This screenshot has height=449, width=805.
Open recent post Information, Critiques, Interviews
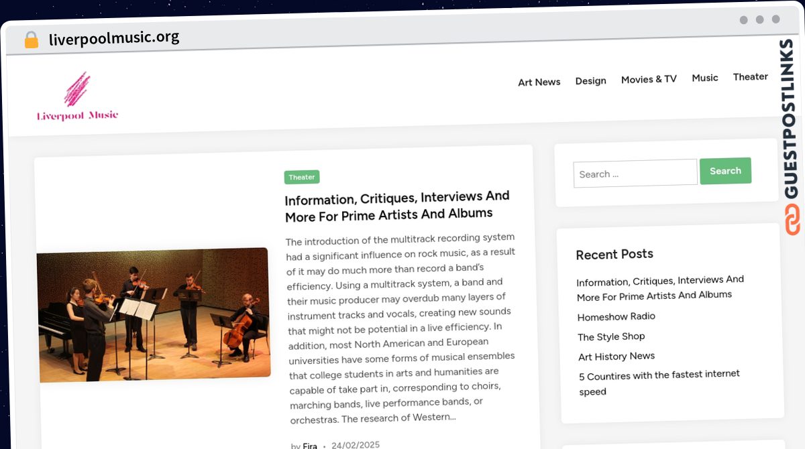660,287
